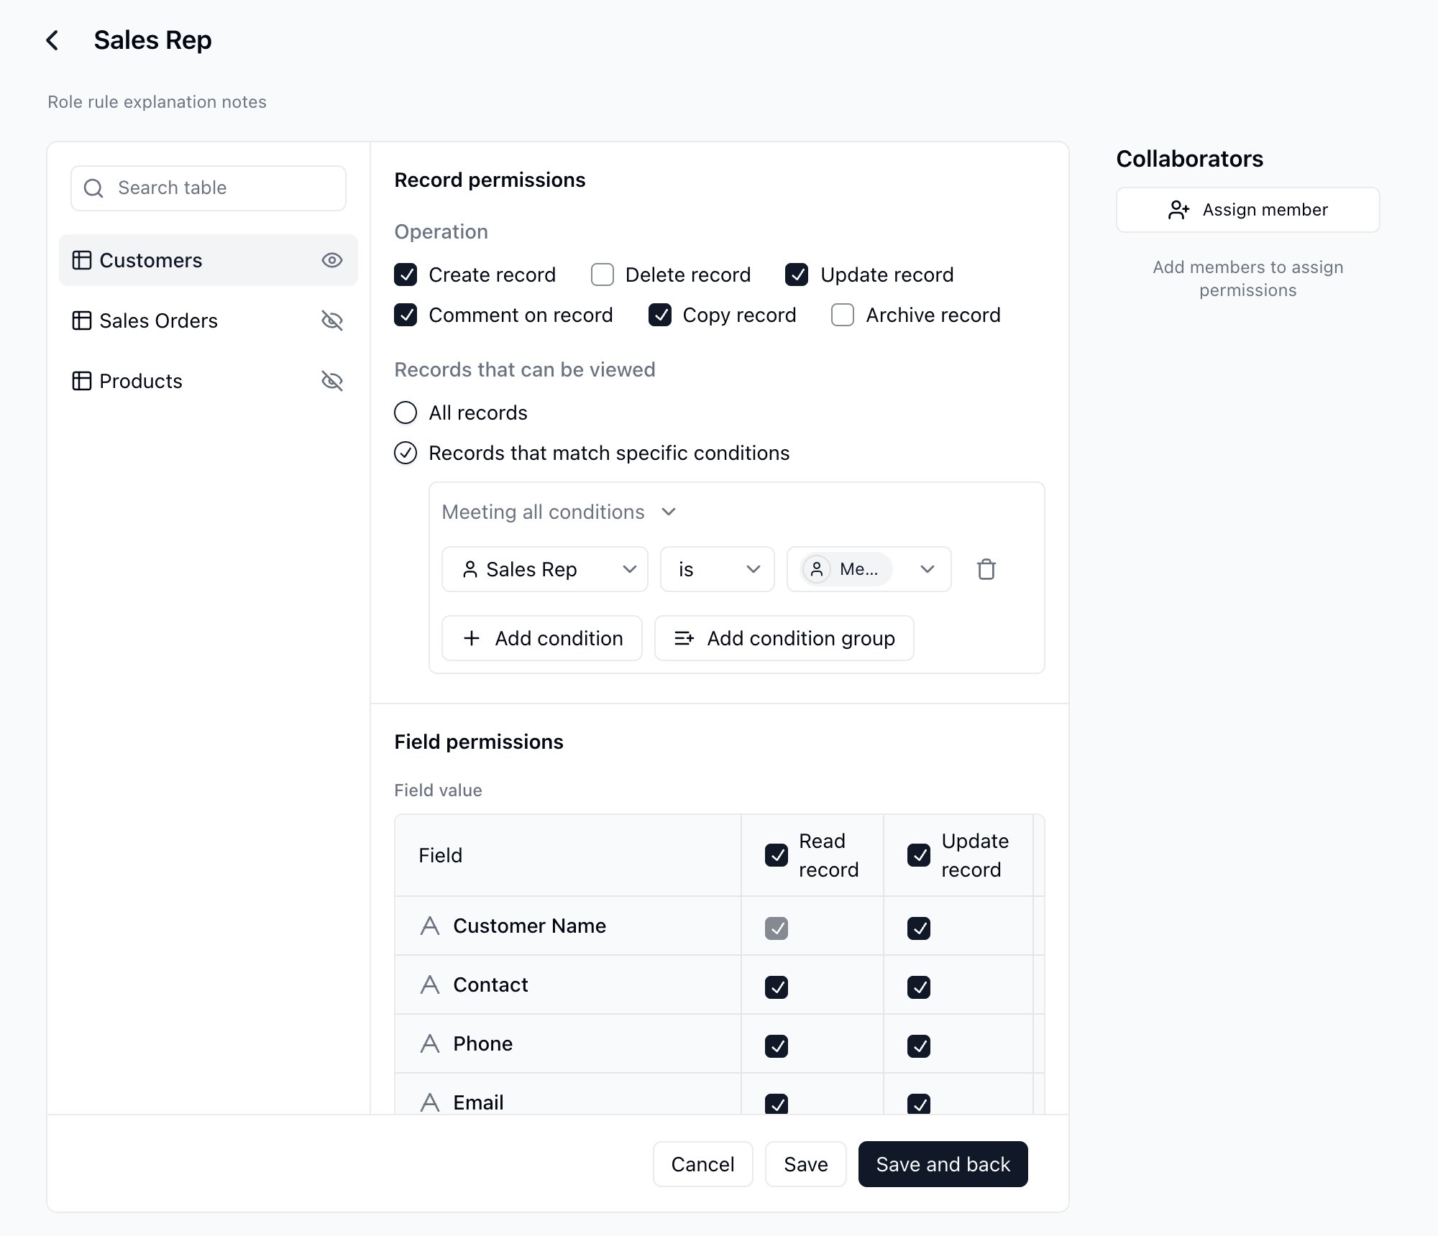Click Add condition group button
1438x1236 pixels.
point(784,638)
